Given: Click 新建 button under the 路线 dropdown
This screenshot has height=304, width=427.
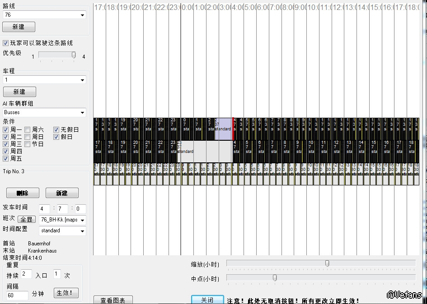Looking at the screenshot, I should [x=19, y=27].
